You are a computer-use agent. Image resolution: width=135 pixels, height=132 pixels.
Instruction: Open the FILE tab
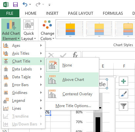click(10, 13)
